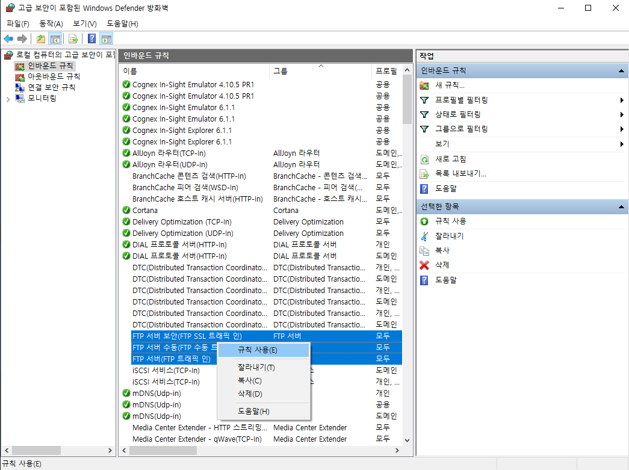Expand the 모니터링 tree node

coord(8,99)
